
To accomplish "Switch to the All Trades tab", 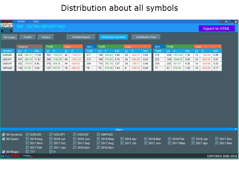I will point(9,37).
